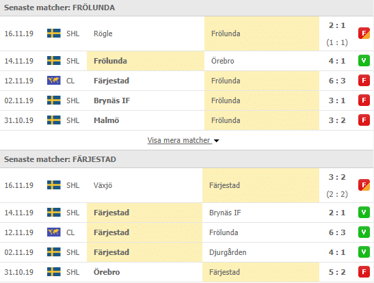Screen dimensions: 374x283
Task: Click the world flag icon in Frölunda's CL match row
Action: point(53,81)
